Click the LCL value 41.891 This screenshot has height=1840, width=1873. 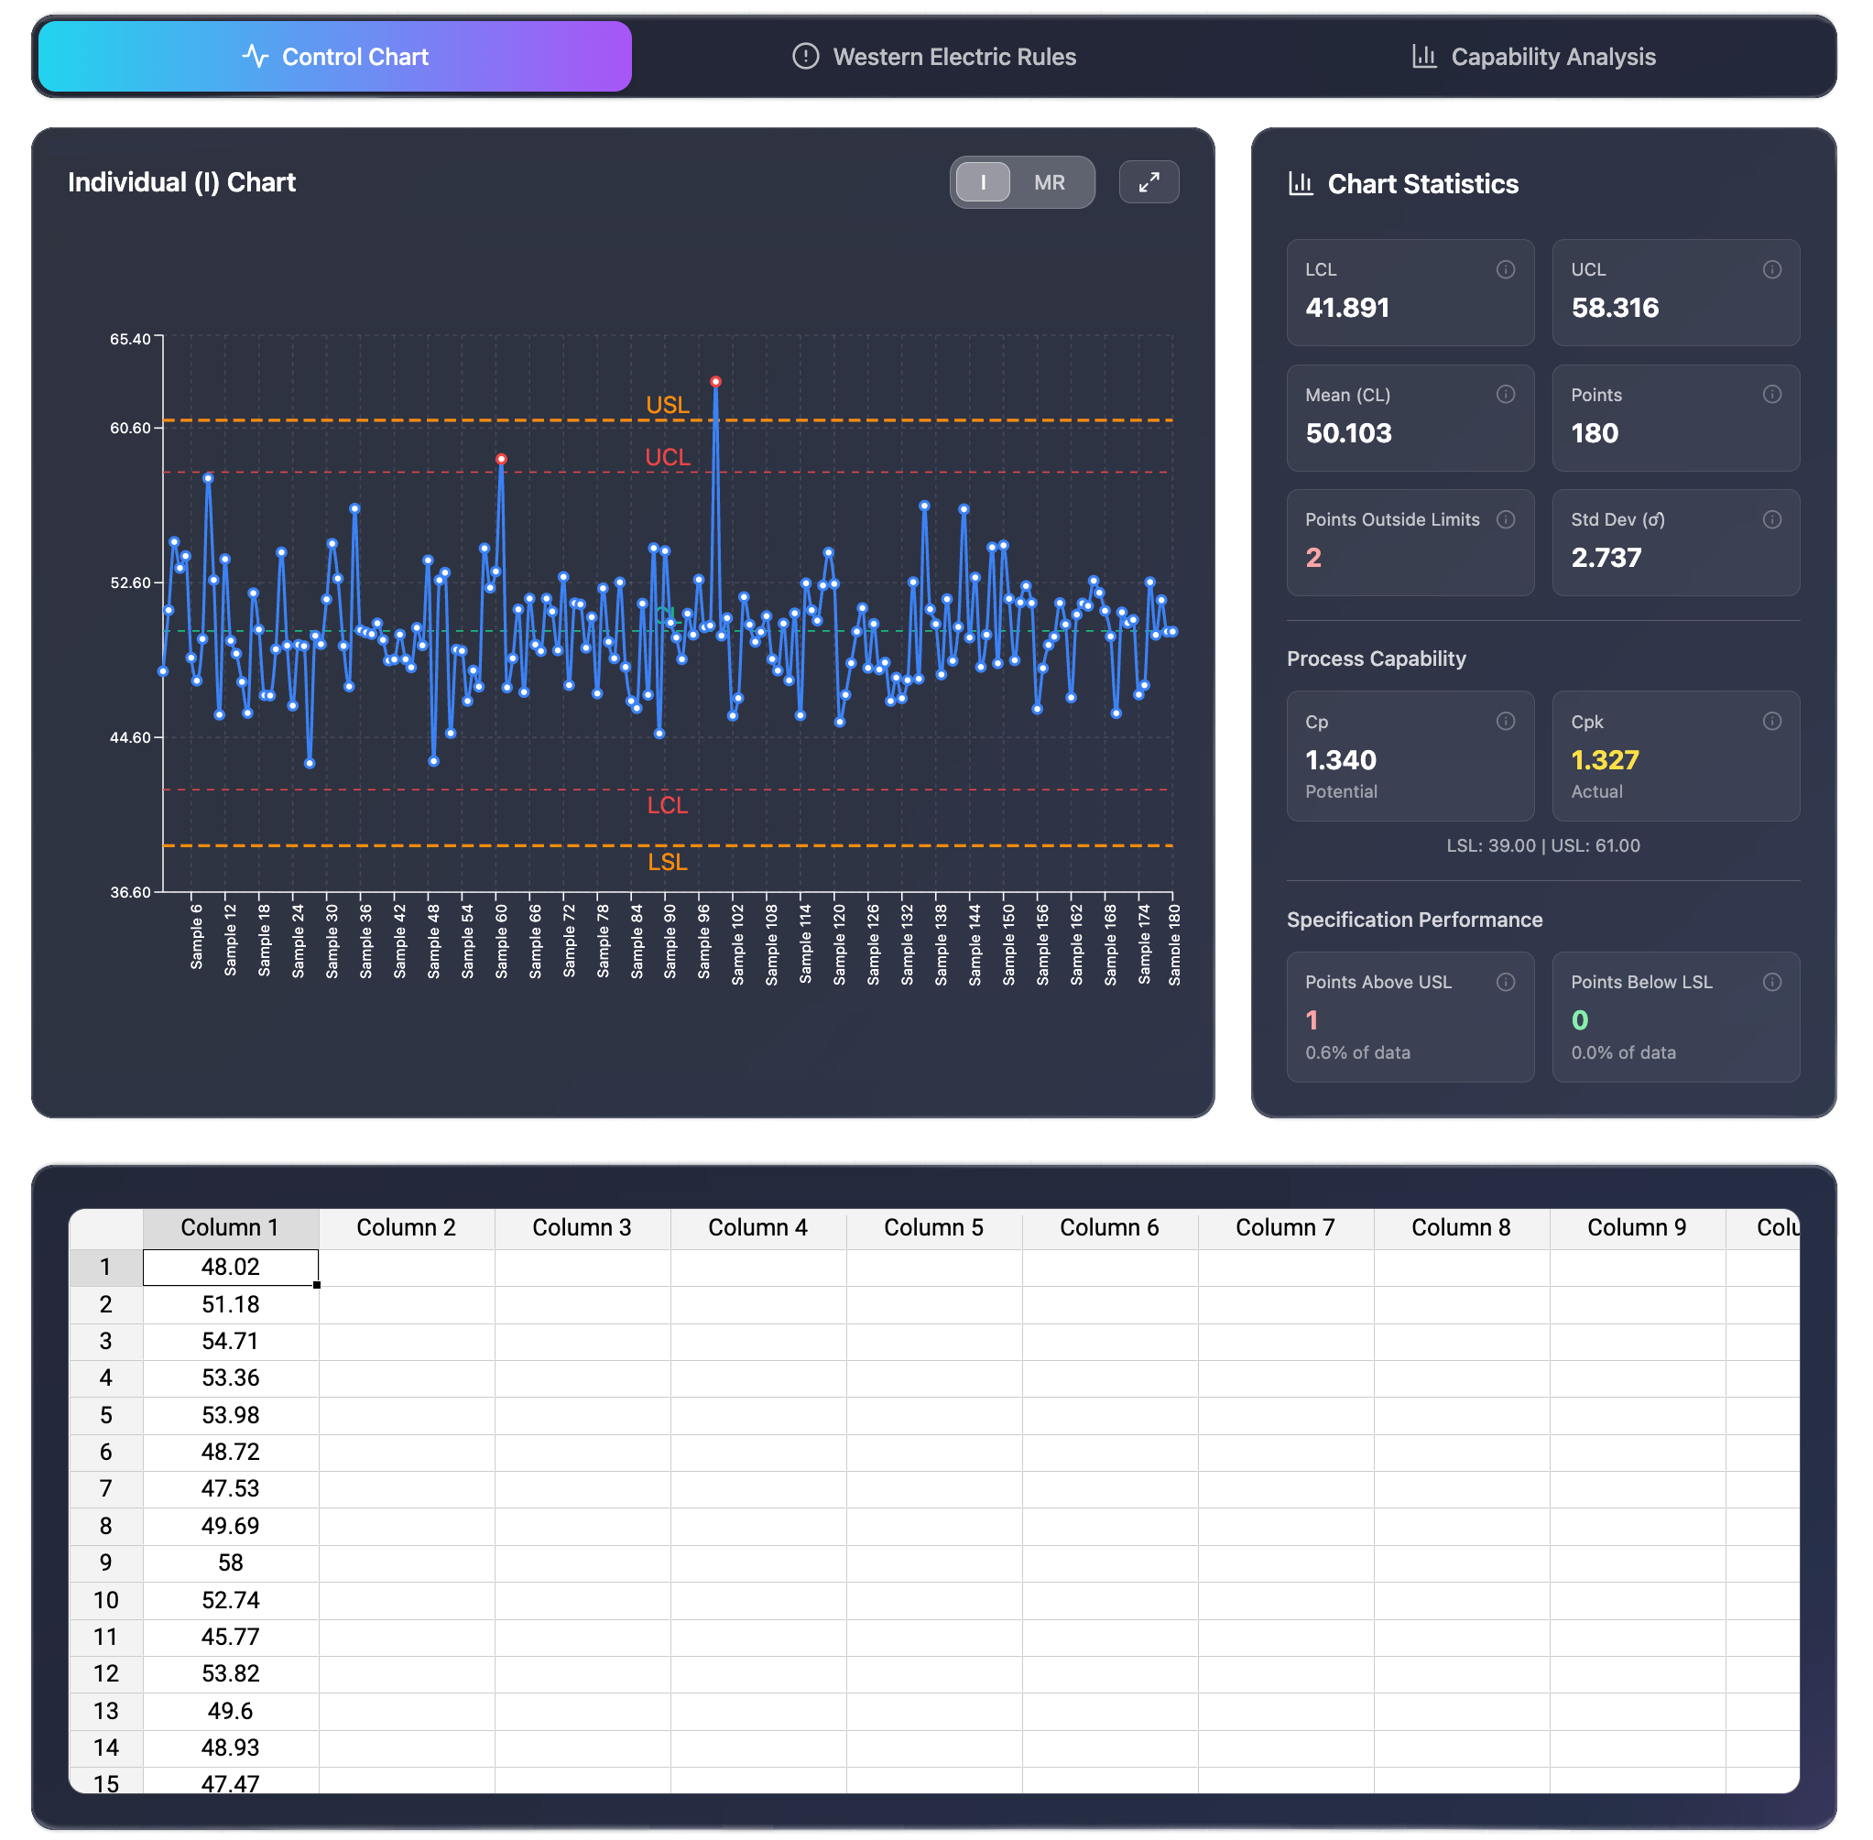(1347, 309)
